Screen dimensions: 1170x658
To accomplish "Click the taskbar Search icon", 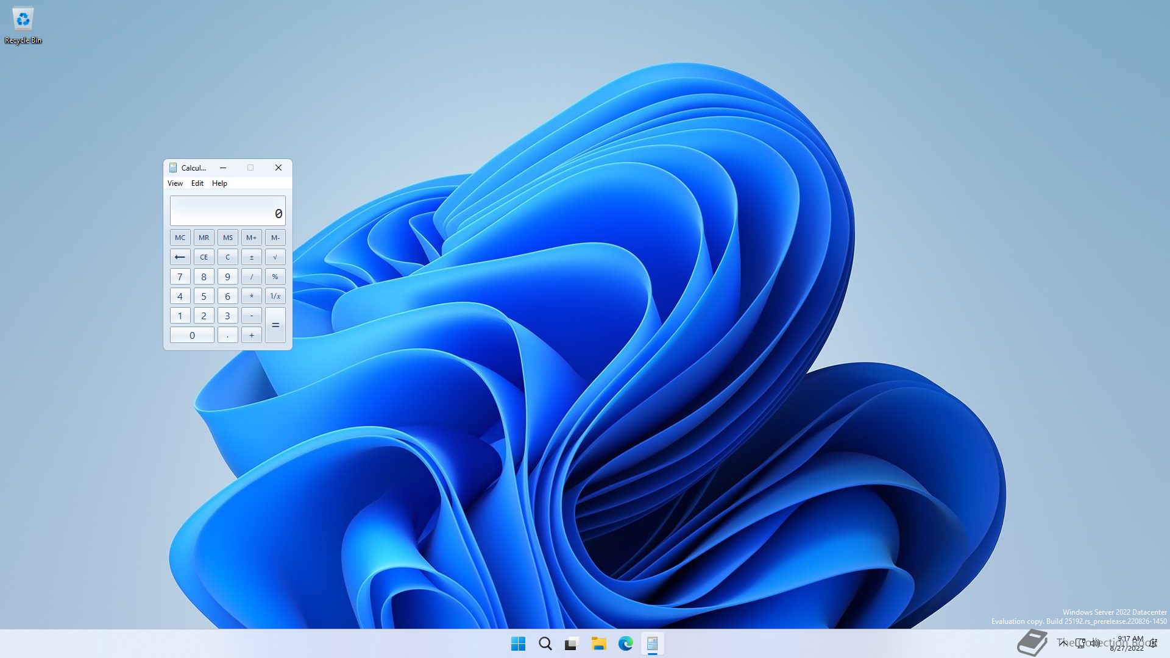I will 545,643.
